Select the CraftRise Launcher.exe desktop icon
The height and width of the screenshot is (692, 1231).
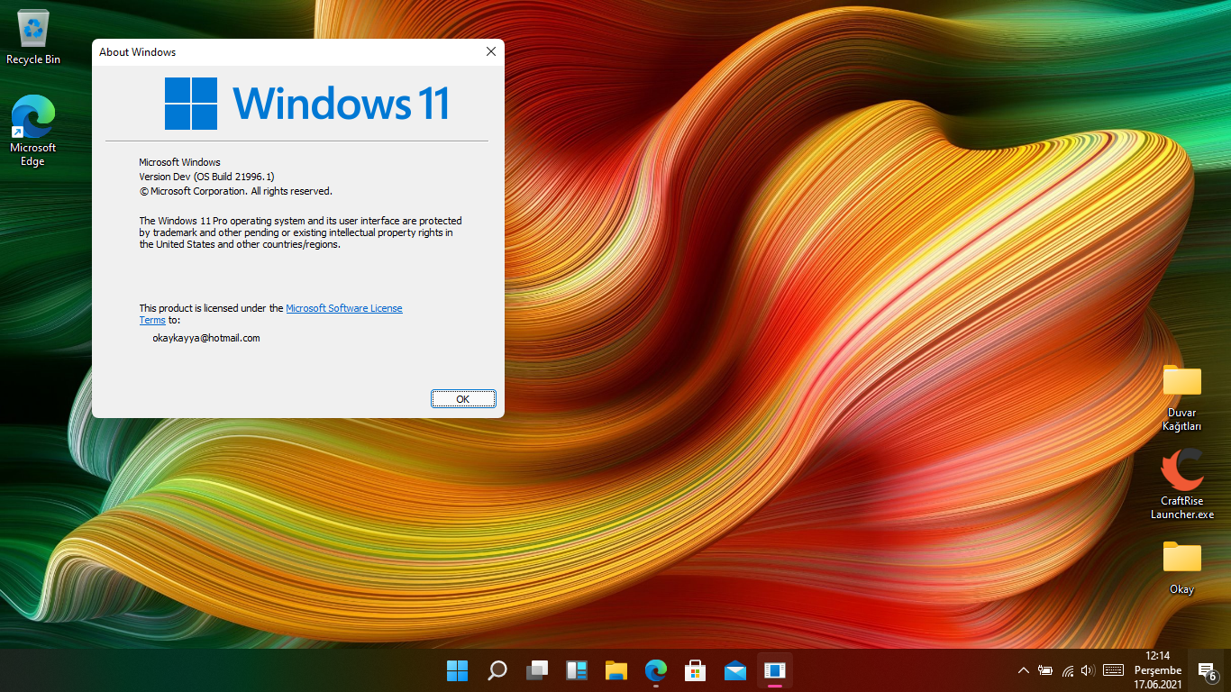[x=1181, y=484]
